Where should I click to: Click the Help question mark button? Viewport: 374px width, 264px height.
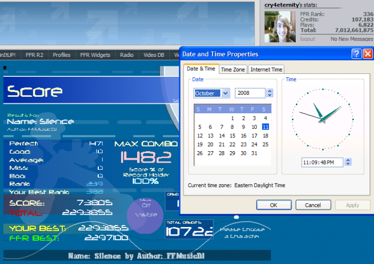click(x=357, y=54)
